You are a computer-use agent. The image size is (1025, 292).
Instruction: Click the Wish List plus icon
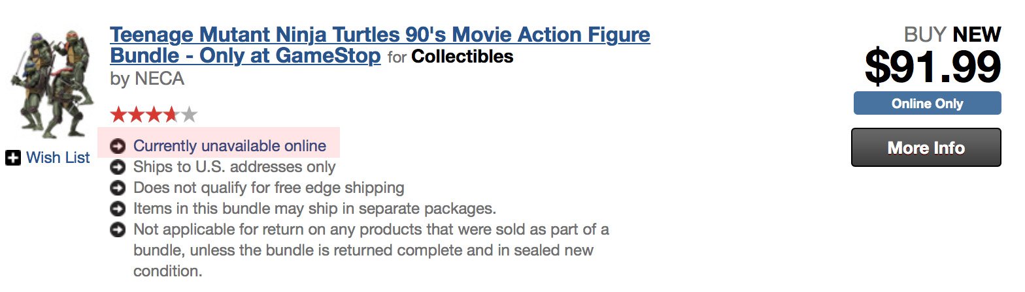coord(13,157)
